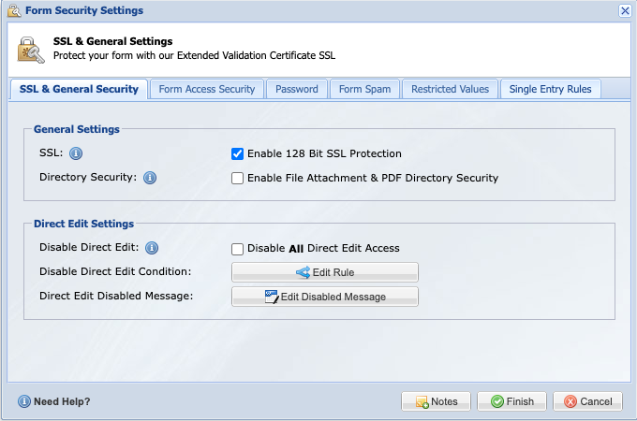The image size is (637, 421).
Task: Click the SSL info icon
Action: (x=76, y=153)
